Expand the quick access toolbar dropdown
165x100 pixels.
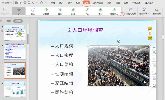click(46, 3)
